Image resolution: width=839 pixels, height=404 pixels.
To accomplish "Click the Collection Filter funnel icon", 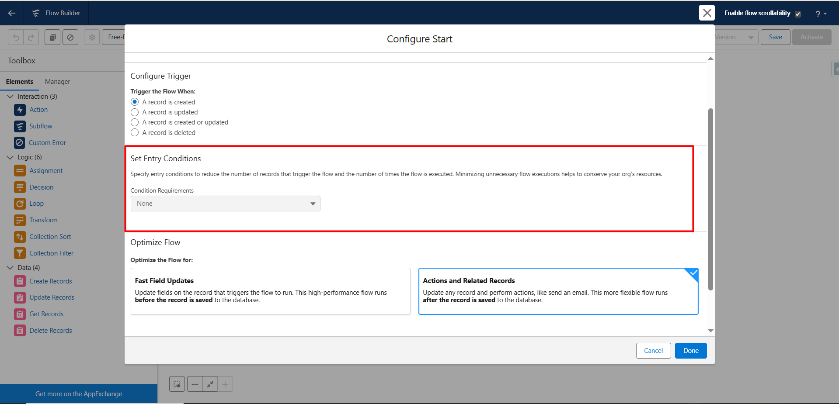I will (20, 253).
